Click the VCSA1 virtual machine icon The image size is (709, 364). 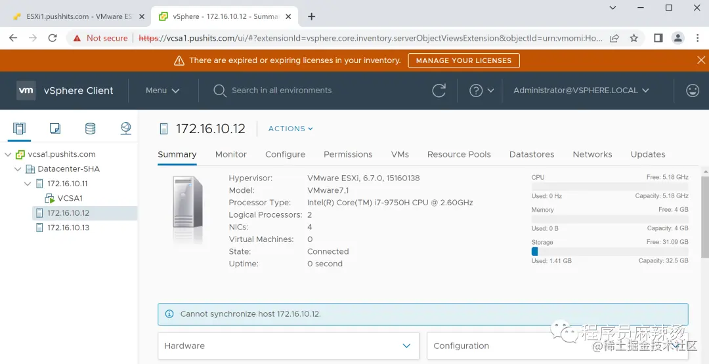tap(49, 198)
